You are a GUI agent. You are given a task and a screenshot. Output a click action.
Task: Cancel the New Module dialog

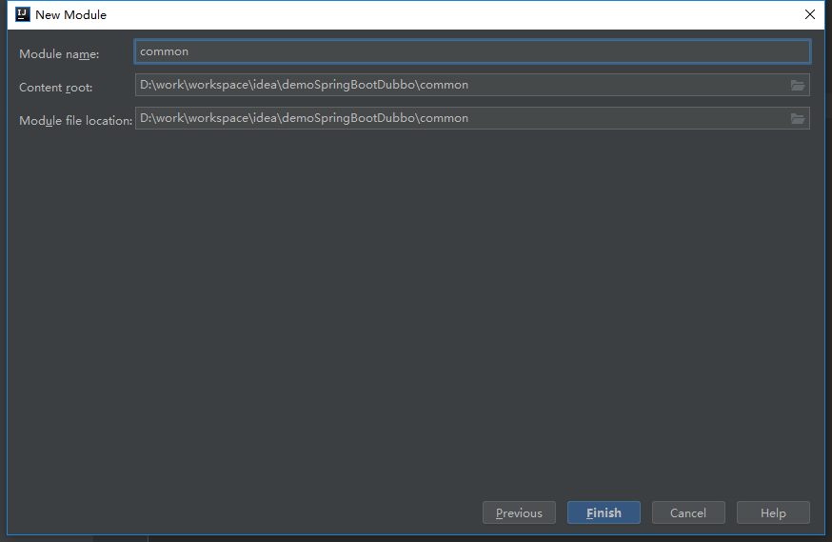tap(688, 512)
